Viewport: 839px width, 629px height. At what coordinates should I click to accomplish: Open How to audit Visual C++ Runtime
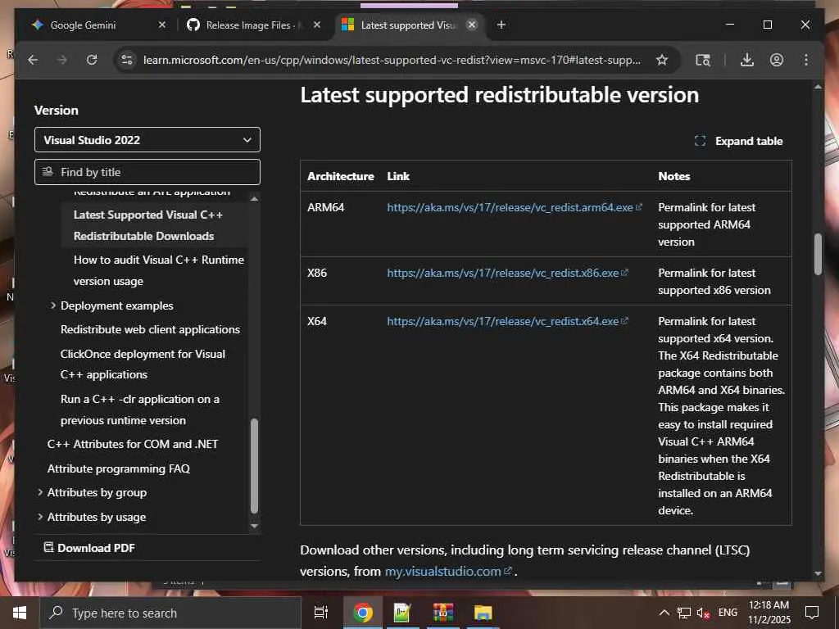158,270
